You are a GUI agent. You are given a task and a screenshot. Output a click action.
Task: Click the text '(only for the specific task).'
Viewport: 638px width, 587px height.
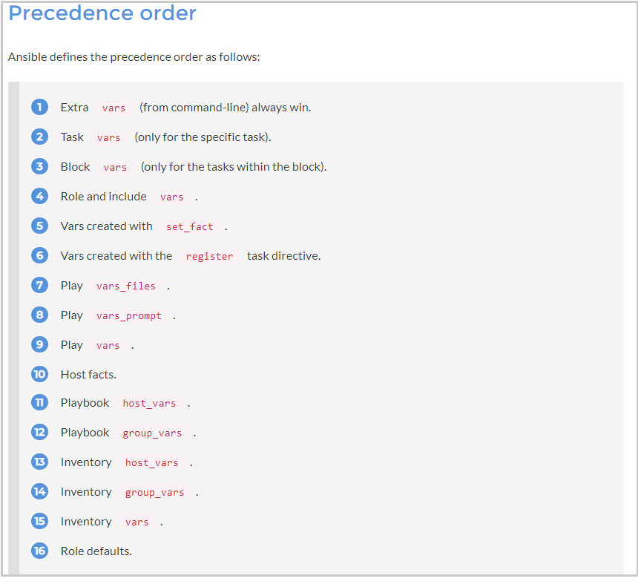click(x=203, y=137)
